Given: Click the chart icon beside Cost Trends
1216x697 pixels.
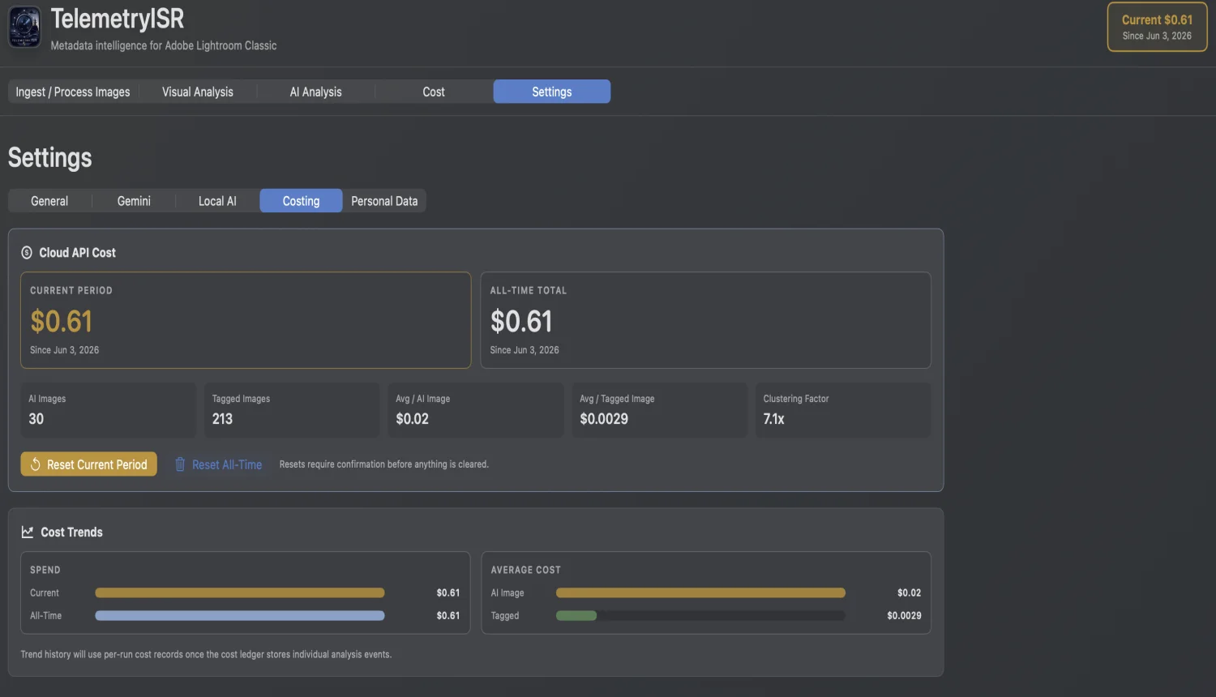Looking at the screenshot, I should pos(28,532).
